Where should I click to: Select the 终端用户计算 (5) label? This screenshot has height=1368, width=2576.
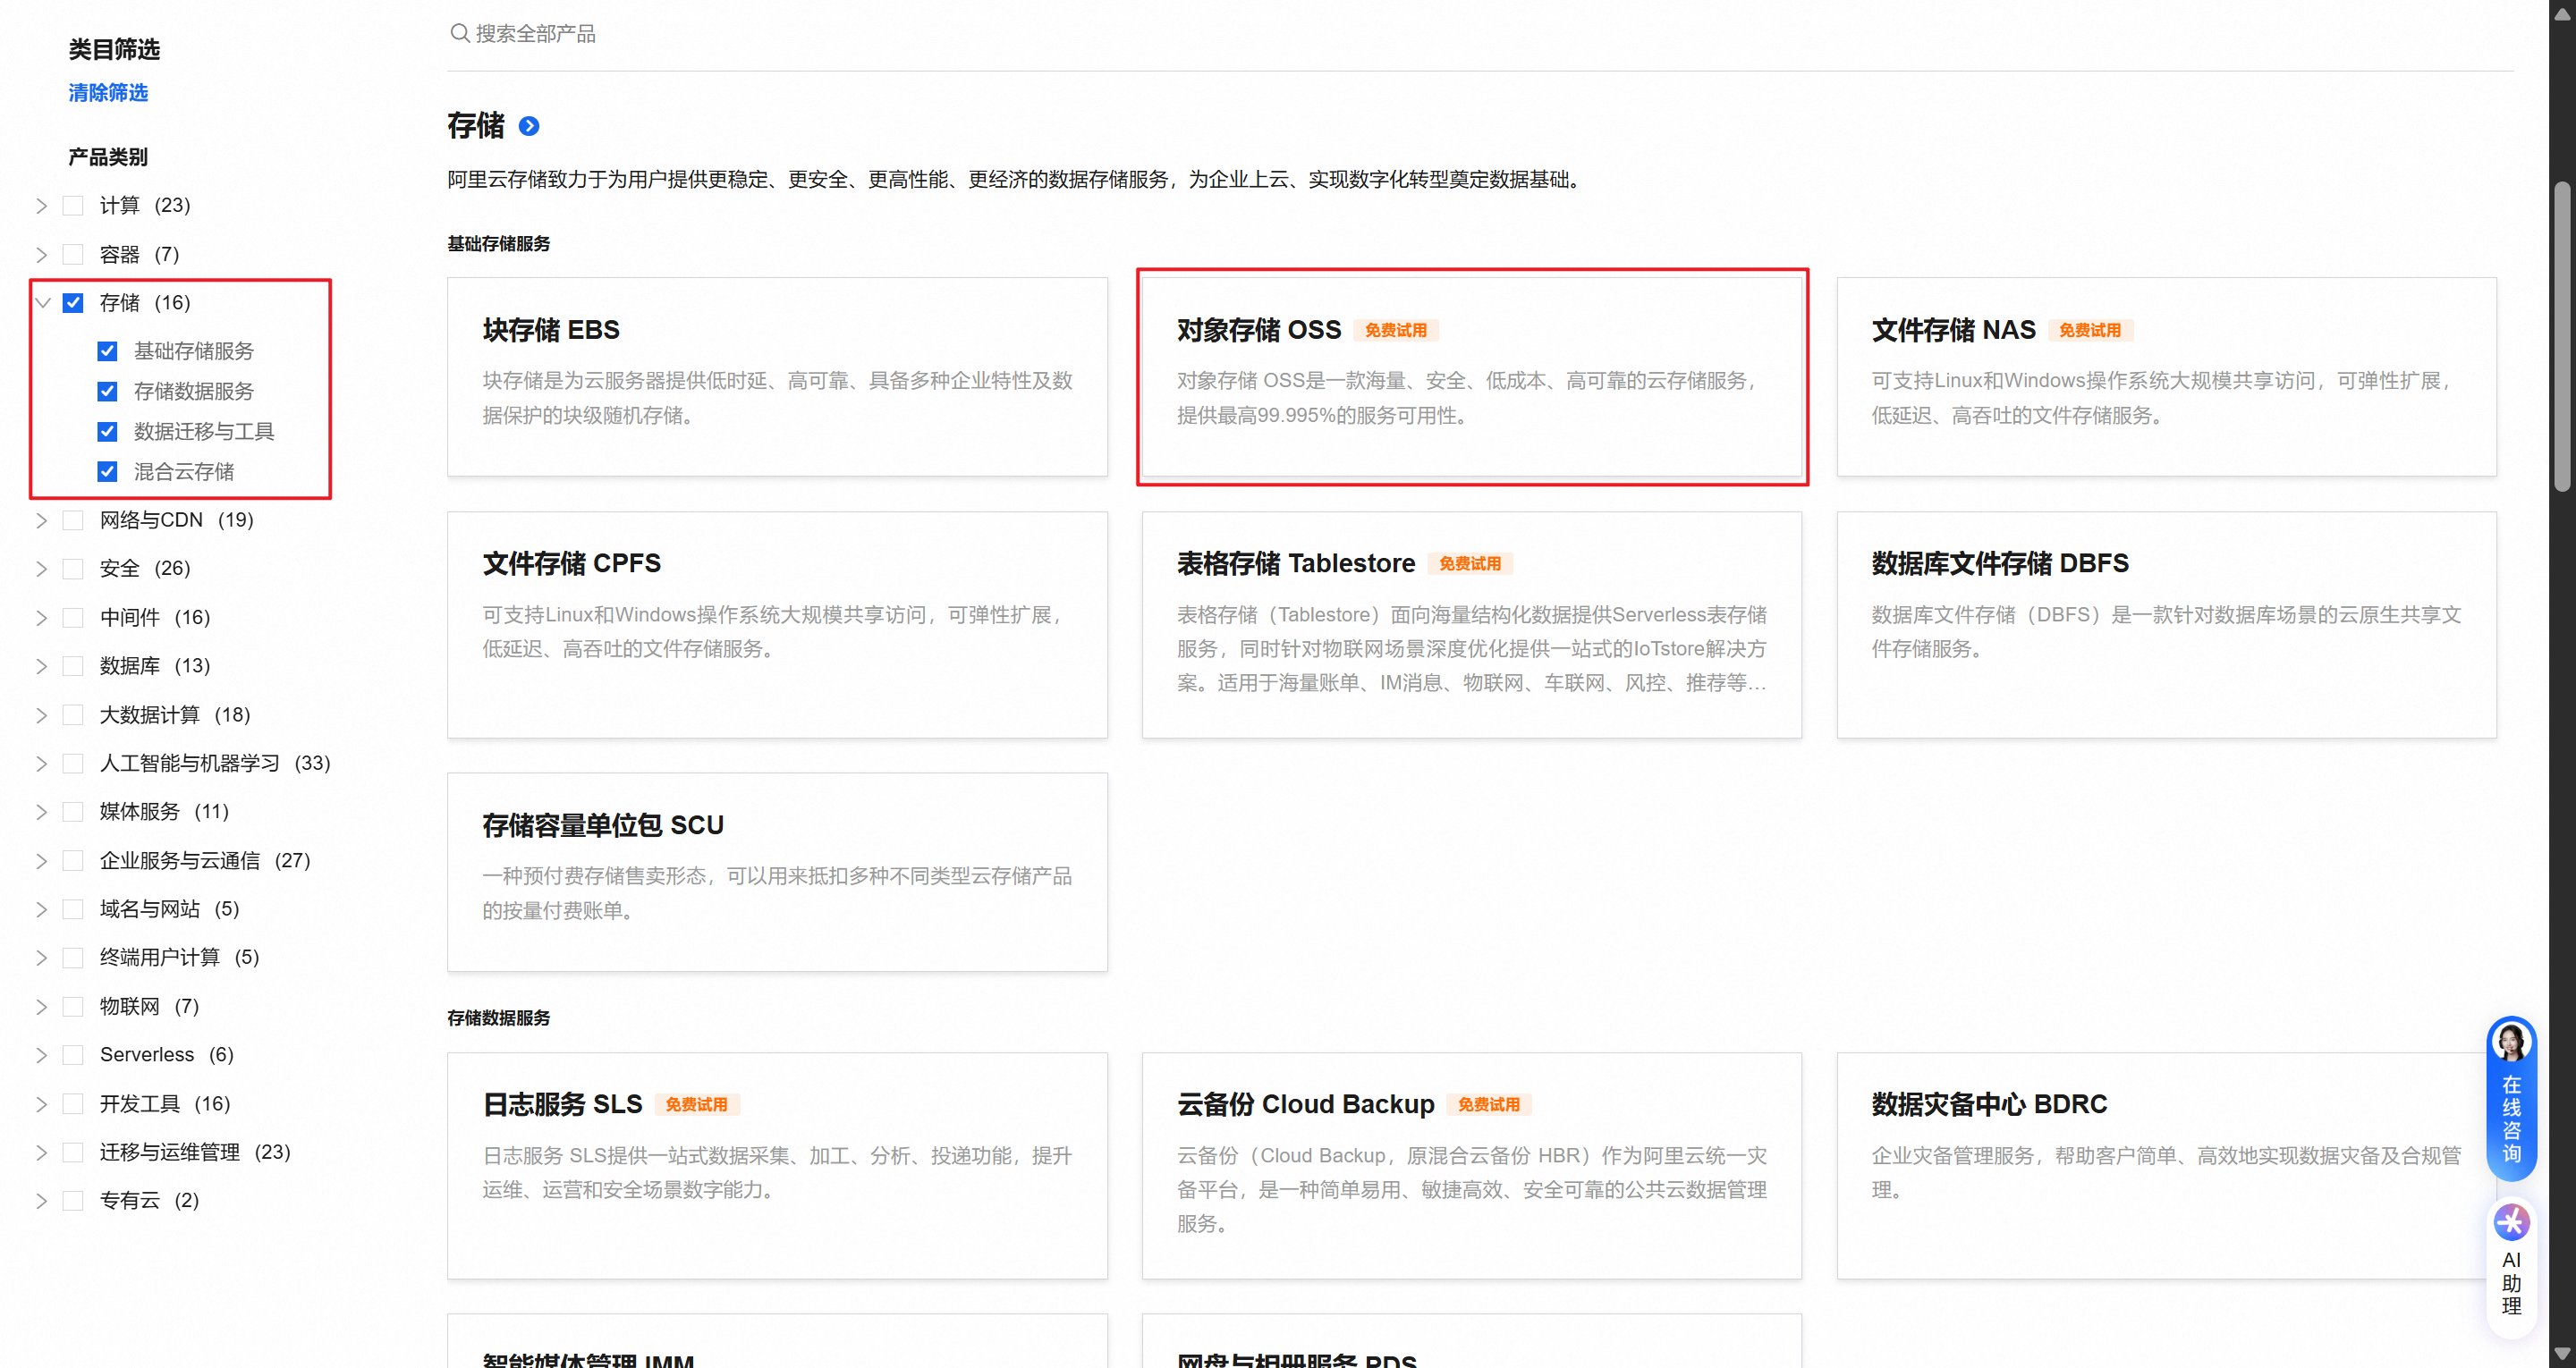(180, 958)
